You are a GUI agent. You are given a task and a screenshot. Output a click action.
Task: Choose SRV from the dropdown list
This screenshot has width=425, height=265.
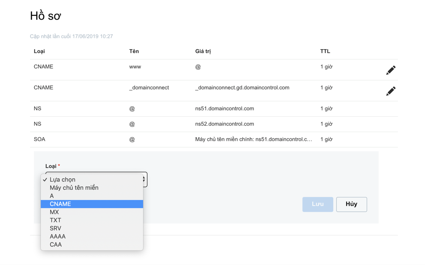(x=92, y=228)
